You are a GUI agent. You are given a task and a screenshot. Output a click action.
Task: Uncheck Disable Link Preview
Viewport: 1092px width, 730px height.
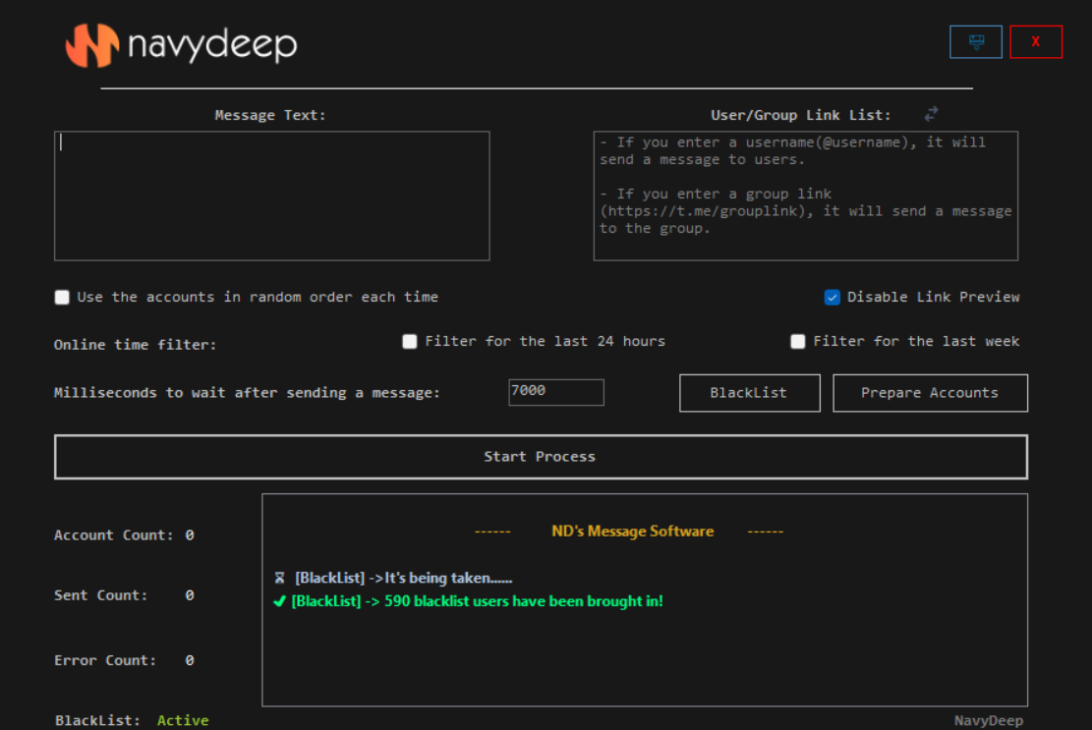coord(833,297)
